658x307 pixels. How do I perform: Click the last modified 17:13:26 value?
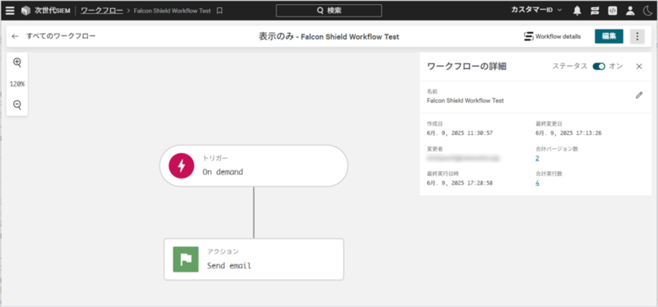[568, 133]
